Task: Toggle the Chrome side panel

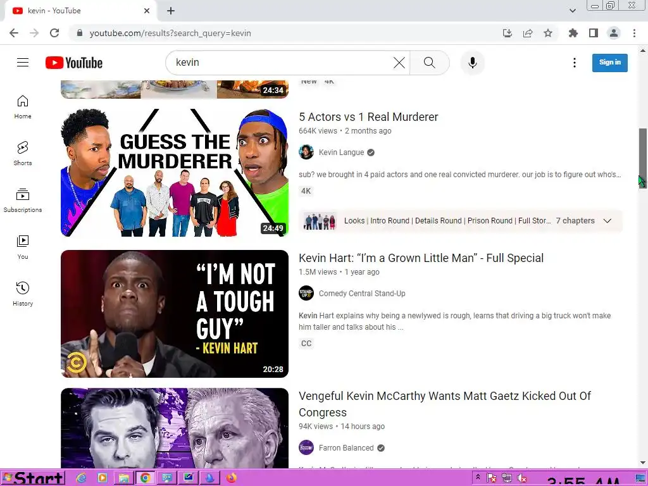Action: (594, 33)
